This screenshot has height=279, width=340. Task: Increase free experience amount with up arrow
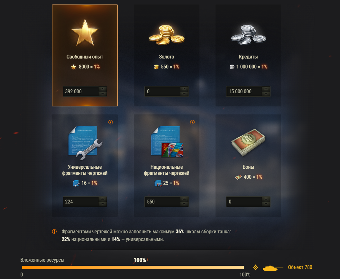(103, 89)
